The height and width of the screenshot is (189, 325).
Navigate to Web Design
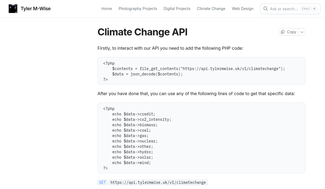(242, 9)
